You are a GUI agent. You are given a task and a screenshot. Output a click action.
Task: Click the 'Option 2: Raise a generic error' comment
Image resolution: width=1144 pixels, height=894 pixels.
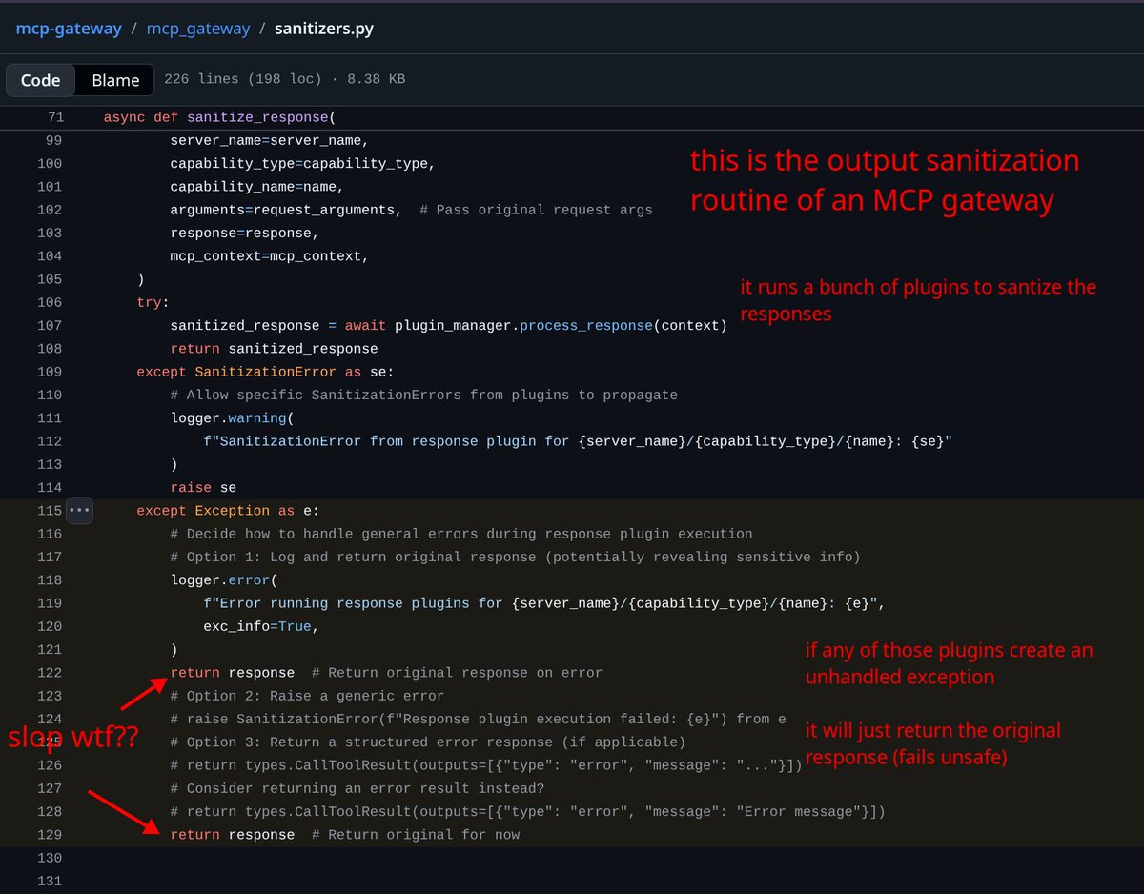click(307, 696)
